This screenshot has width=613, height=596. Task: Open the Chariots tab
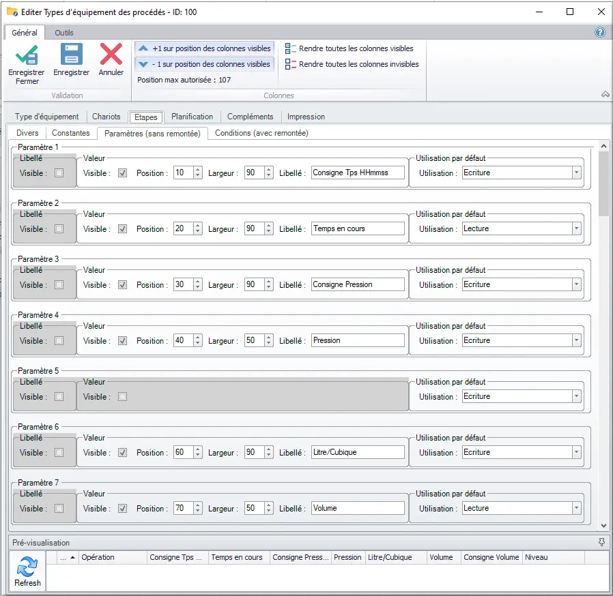coord(106,117)
